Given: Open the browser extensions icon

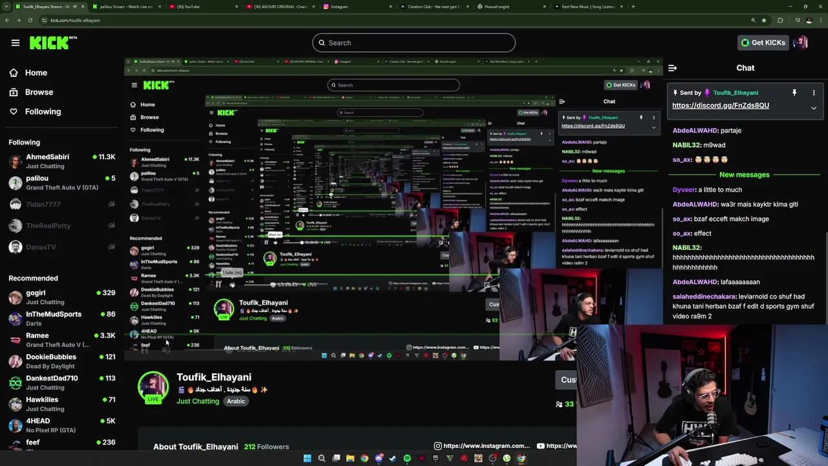Looking at the screenshot, I should pyautogui.click(x=780, y=20).
